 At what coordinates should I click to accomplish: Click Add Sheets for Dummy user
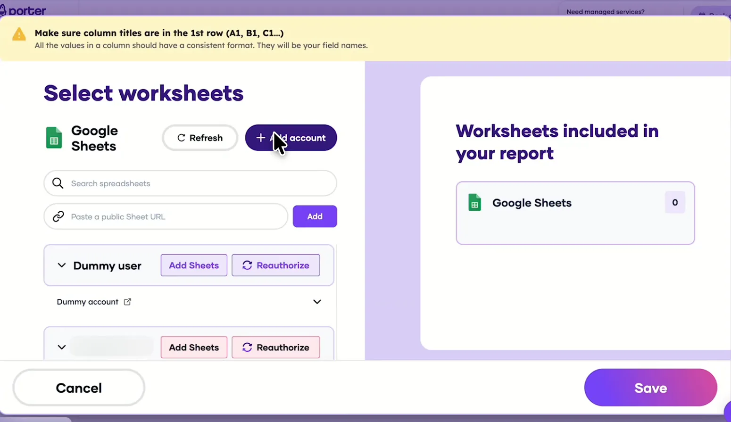(x=194, y=265)
